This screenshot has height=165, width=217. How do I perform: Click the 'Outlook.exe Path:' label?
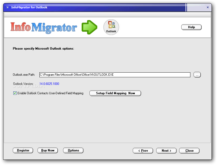coord(24,75)
